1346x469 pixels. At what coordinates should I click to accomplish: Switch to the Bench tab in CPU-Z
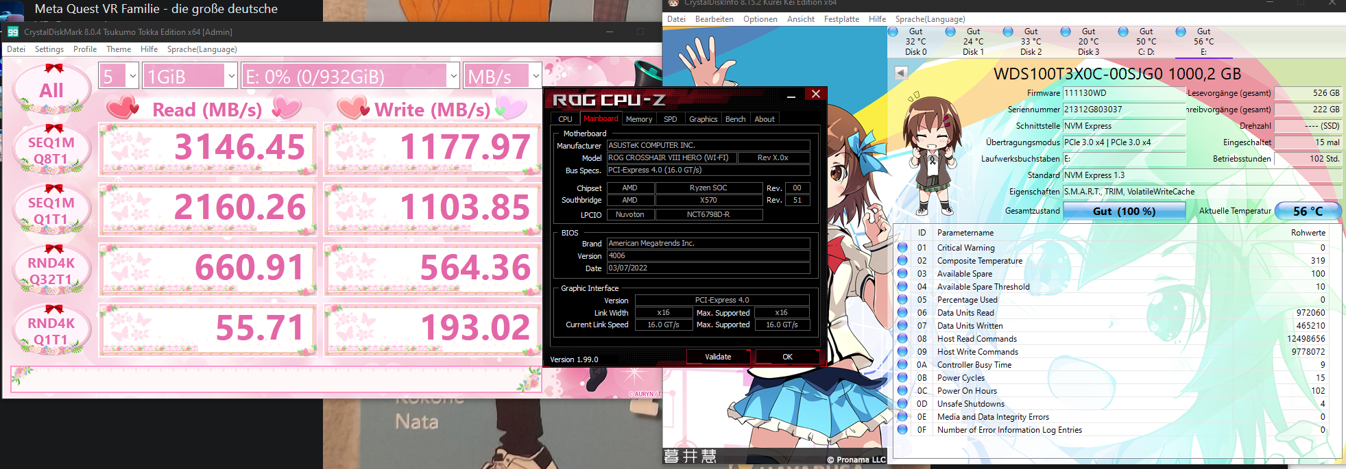[x=736, y=118]
